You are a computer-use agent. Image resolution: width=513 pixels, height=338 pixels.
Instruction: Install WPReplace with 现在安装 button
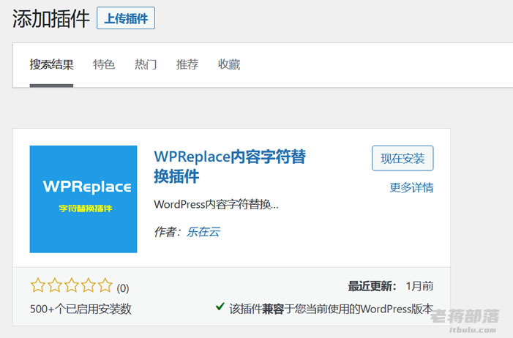point(402,158)
